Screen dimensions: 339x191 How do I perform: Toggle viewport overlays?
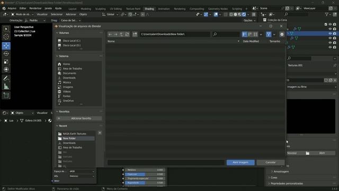coord(216,14)
